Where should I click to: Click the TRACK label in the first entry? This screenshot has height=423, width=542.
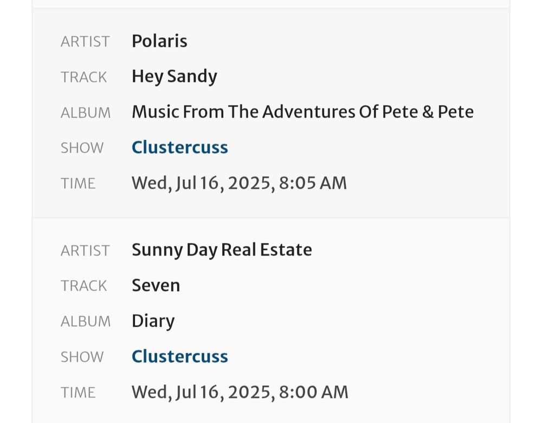click(83, 77)
